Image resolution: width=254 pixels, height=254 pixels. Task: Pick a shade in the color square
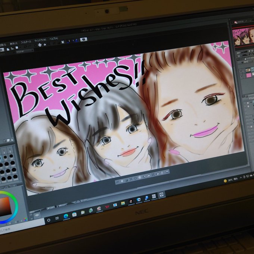[6, 207]
